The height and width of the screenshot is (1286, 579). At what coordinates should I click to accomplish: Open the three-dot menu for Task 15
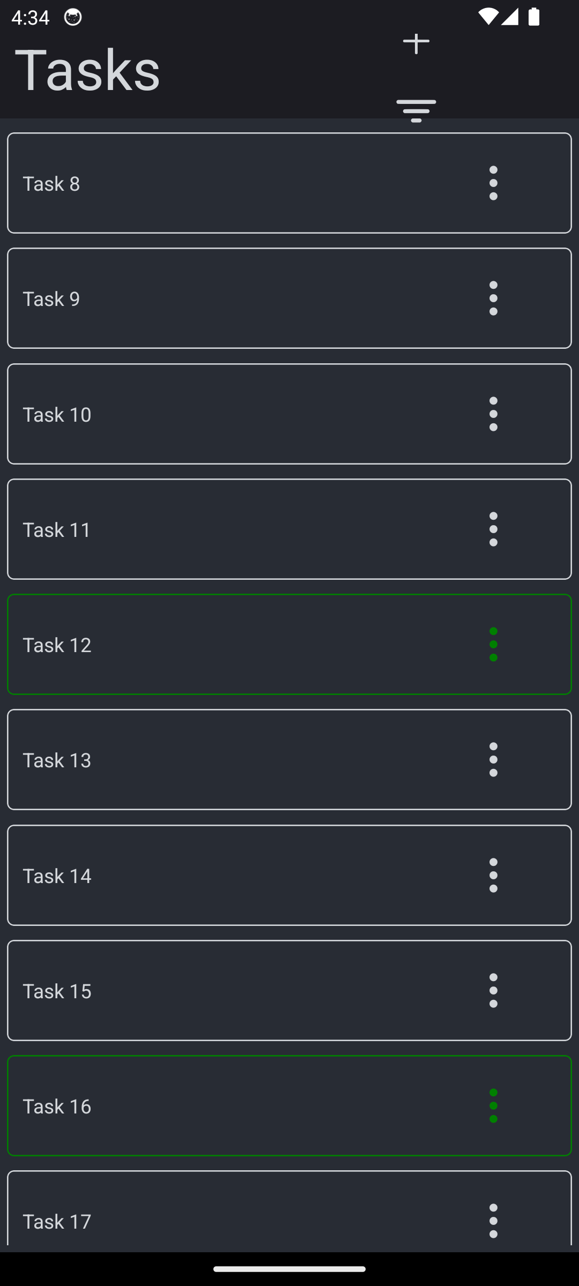pos(493,991)
